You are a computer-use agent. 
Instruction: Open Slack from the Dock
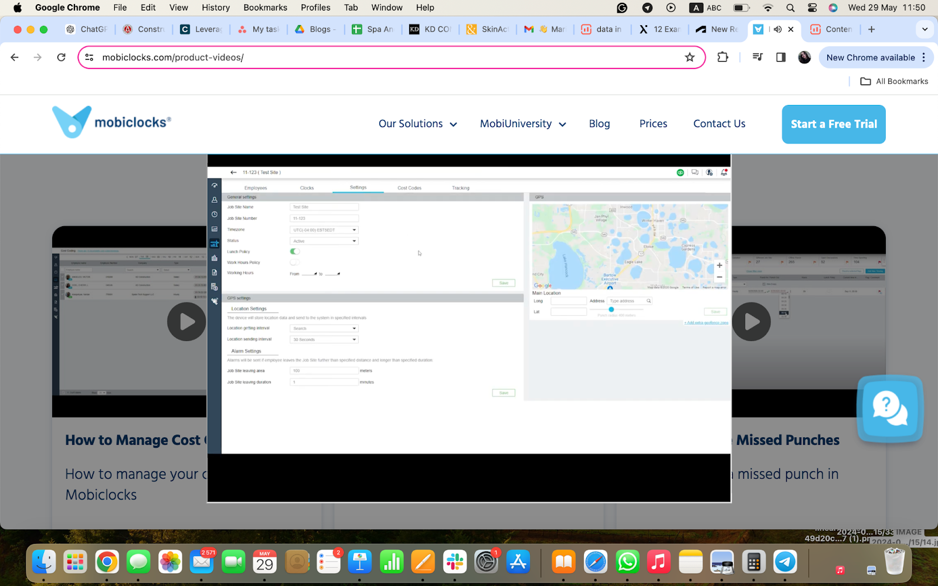click(x=455, y=562)
